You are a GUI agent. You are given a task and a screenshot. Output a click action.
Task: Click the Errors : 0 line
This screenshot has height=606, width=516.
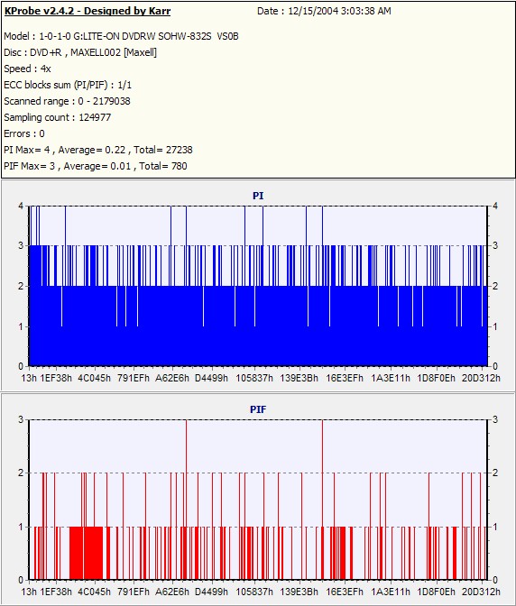[x=24, y=133]
